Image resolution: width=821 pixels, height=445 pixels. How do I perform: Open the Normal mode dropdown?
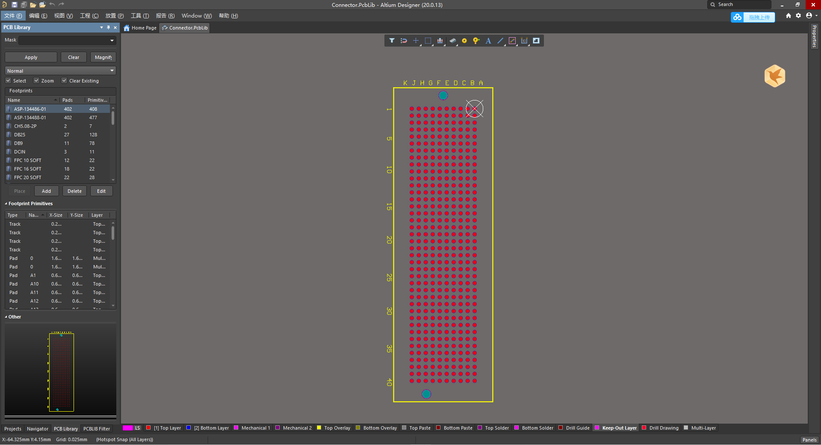60,71
